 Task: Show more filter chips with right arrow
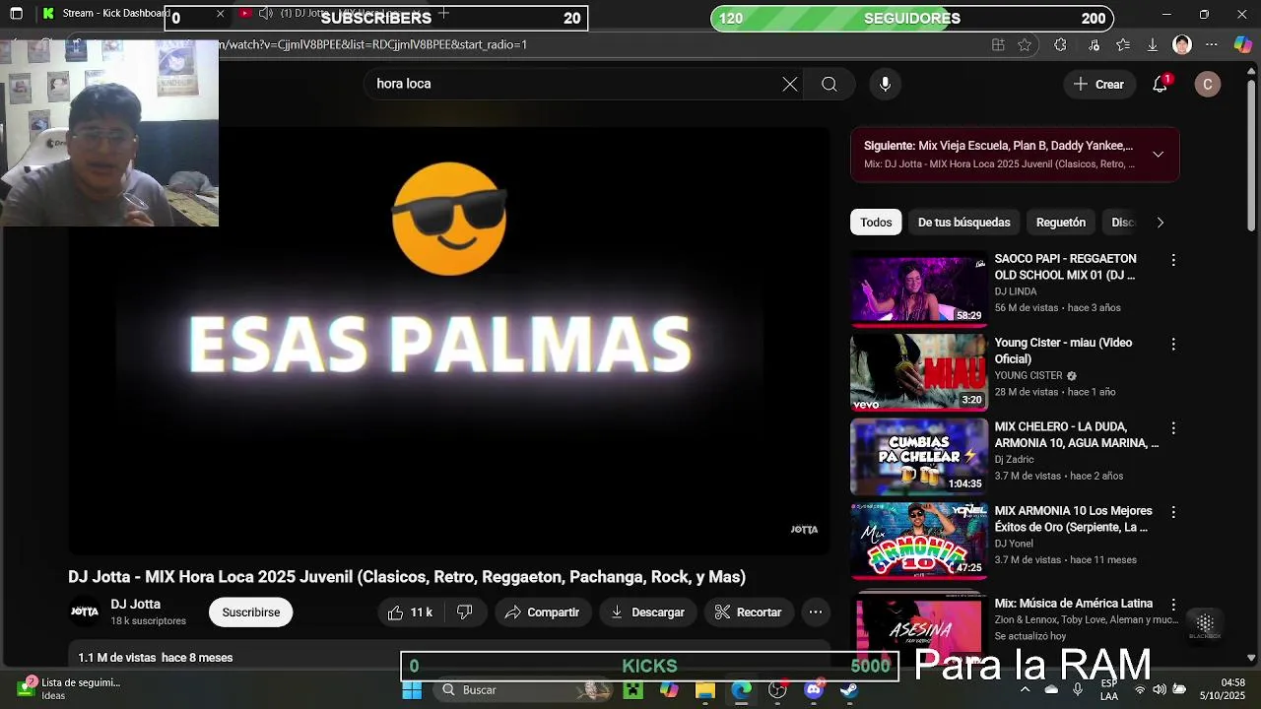[1160, 223]
